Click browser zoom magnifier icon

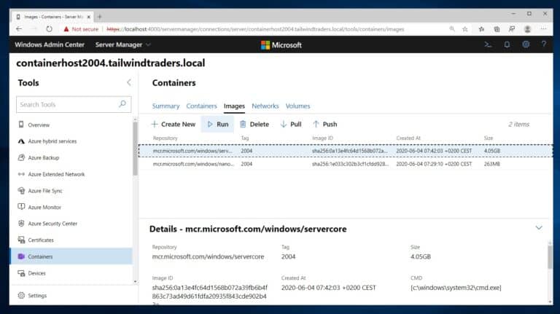452,29
